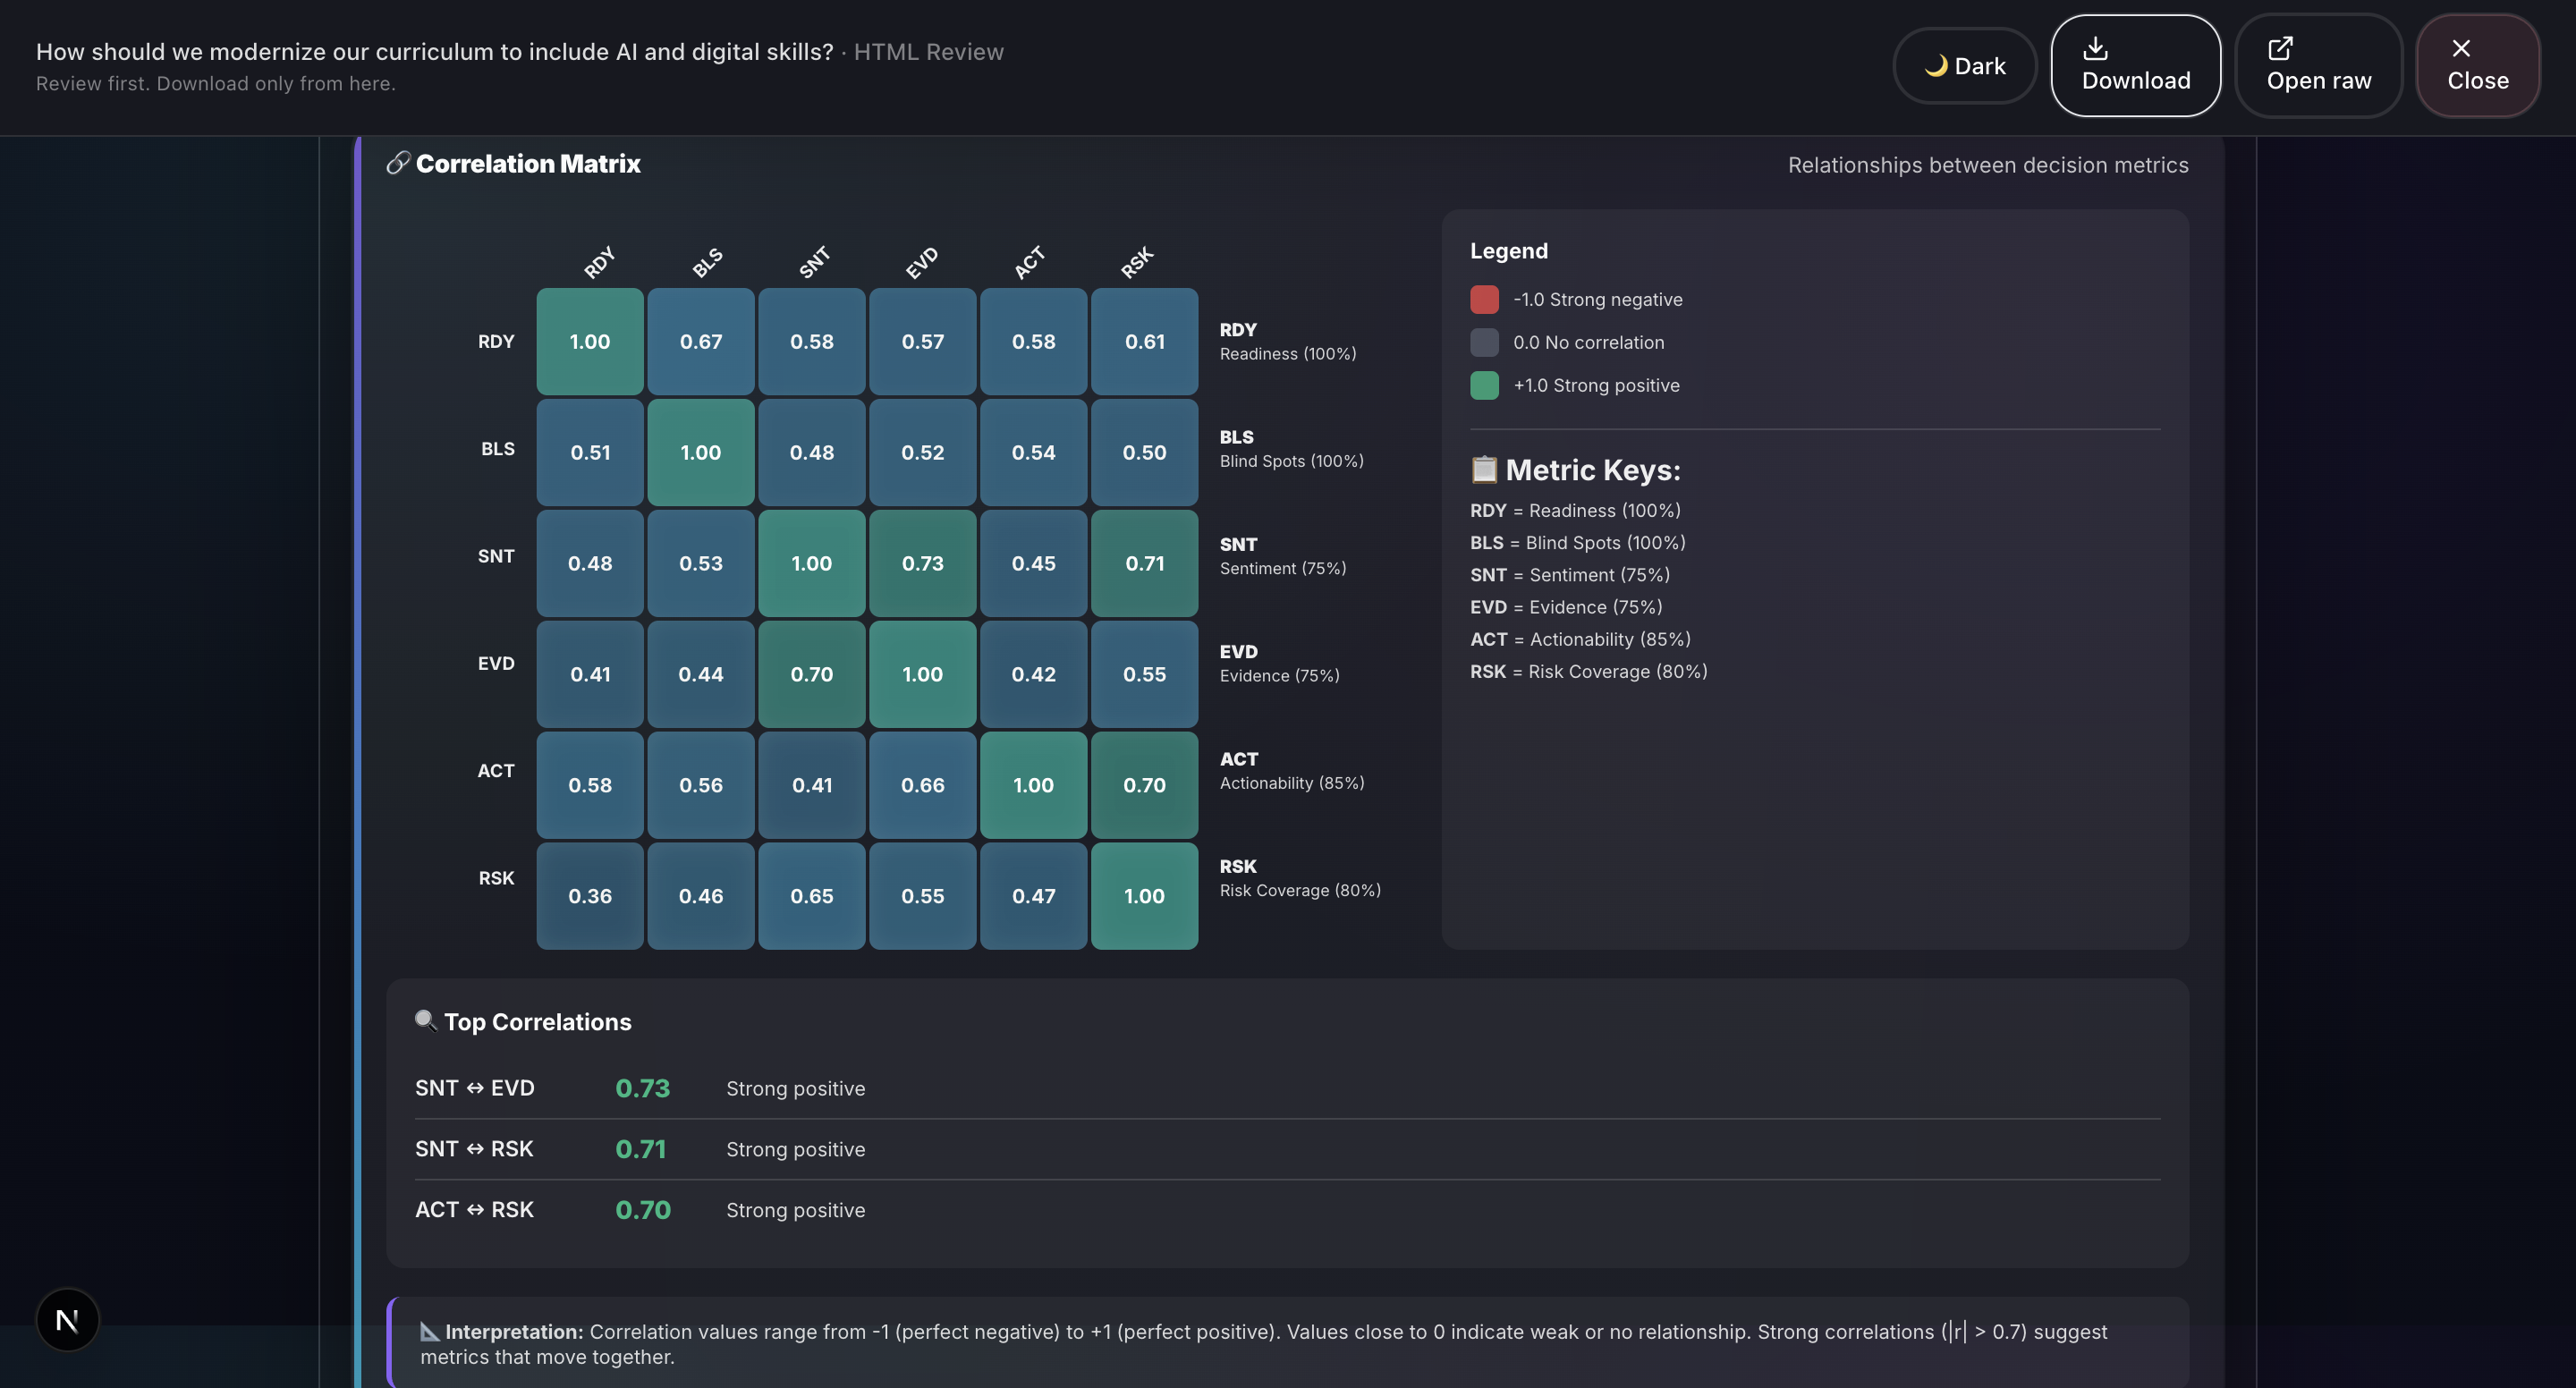
Task: Click the gray No correlation legend swatch
Action: click(x=1484, y=342)
